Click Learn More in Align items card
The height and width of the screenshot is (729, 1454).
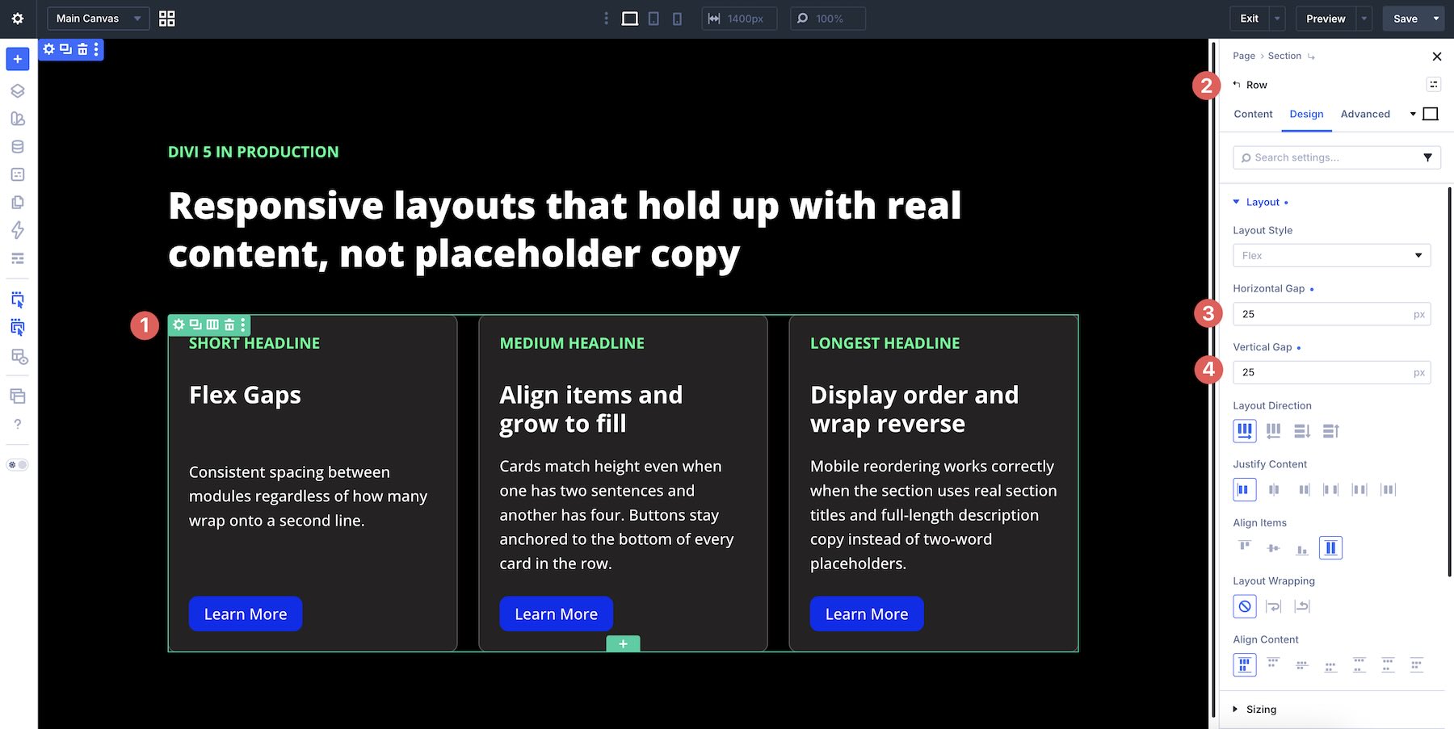click(x=557, y=614)
